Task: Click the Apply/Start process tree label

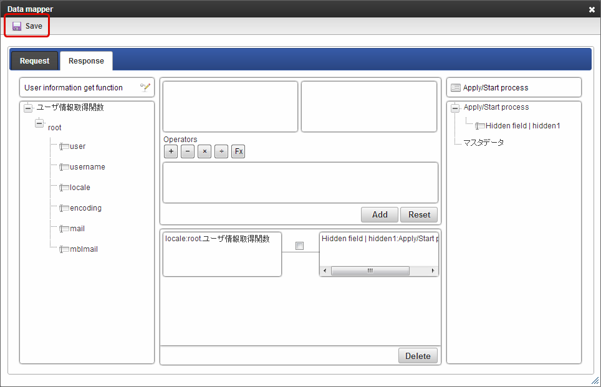Action: [496, 107]
